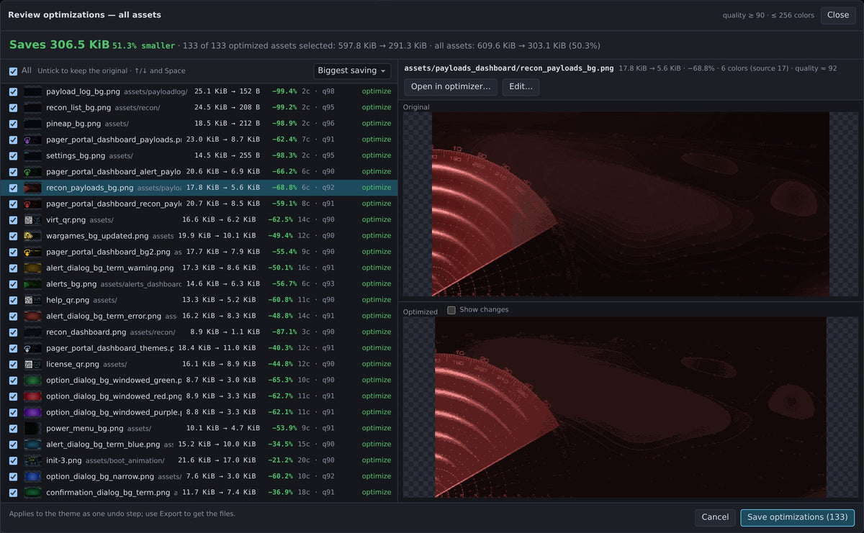Click Open in optimizer button

(451, 86)
